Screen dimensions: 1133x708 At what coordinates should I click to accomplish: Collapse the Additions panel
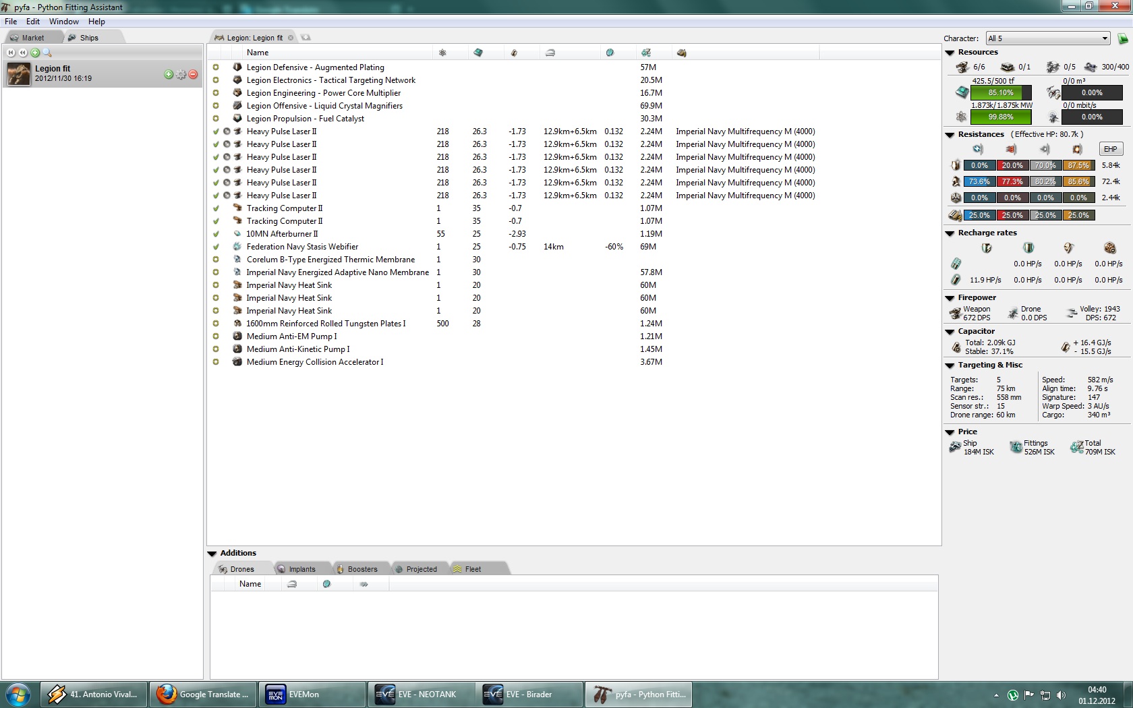[212, 554]
